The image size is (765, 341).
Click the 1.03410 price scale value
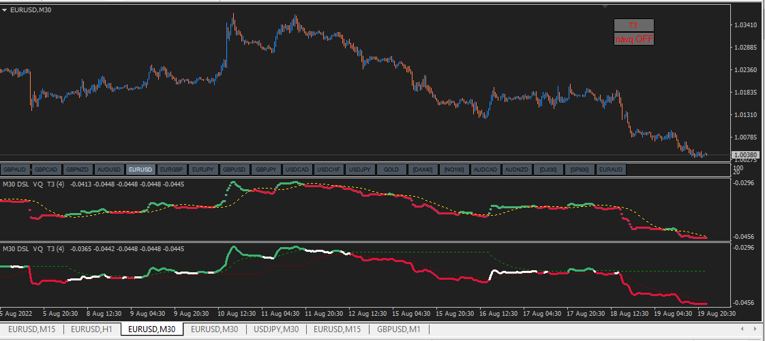coord(745,25)
